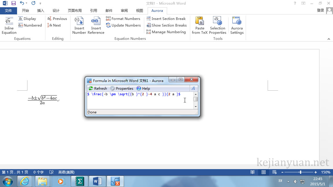Jump to Next equation
Image resolution: width=333 pixels, height=187 pixels.
[x=54, y=25]
